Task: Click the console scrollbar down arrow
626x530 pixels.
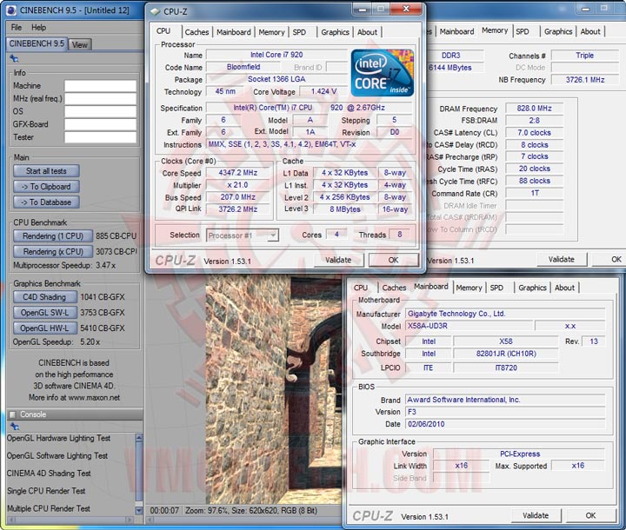Action: pyautogui.click(x=138, y=510)
